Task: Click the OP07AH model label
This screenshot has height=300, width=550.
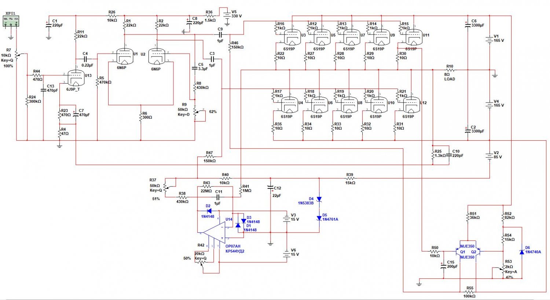Action: click(233, 246)
